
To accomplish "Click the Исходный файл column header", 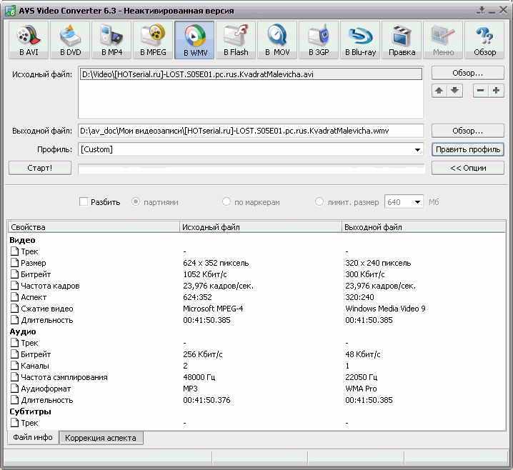I will (260, 227).
